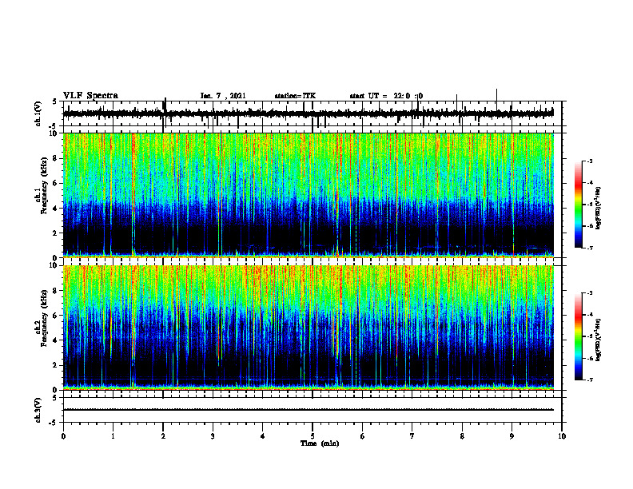
Task: Click the "-7" label on ch.2 colorbar
Action: [590, 380]
